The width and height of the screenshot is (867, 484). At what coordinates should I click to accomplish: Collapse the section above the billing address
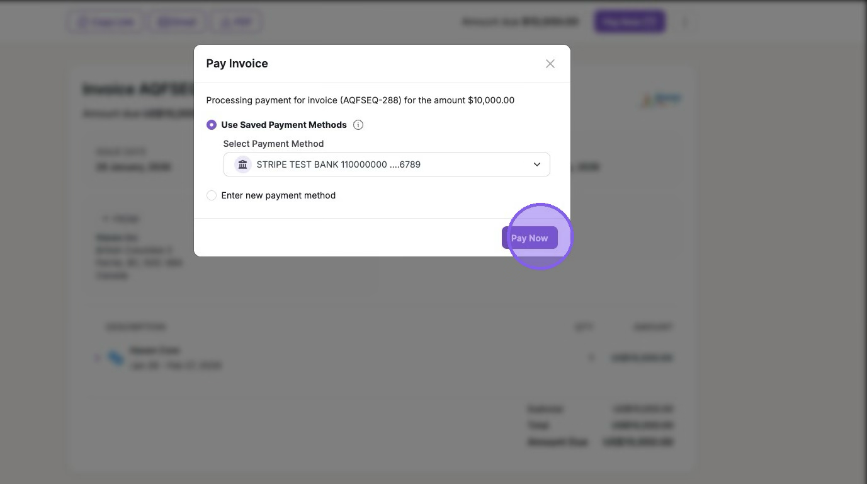coord(106,219)
